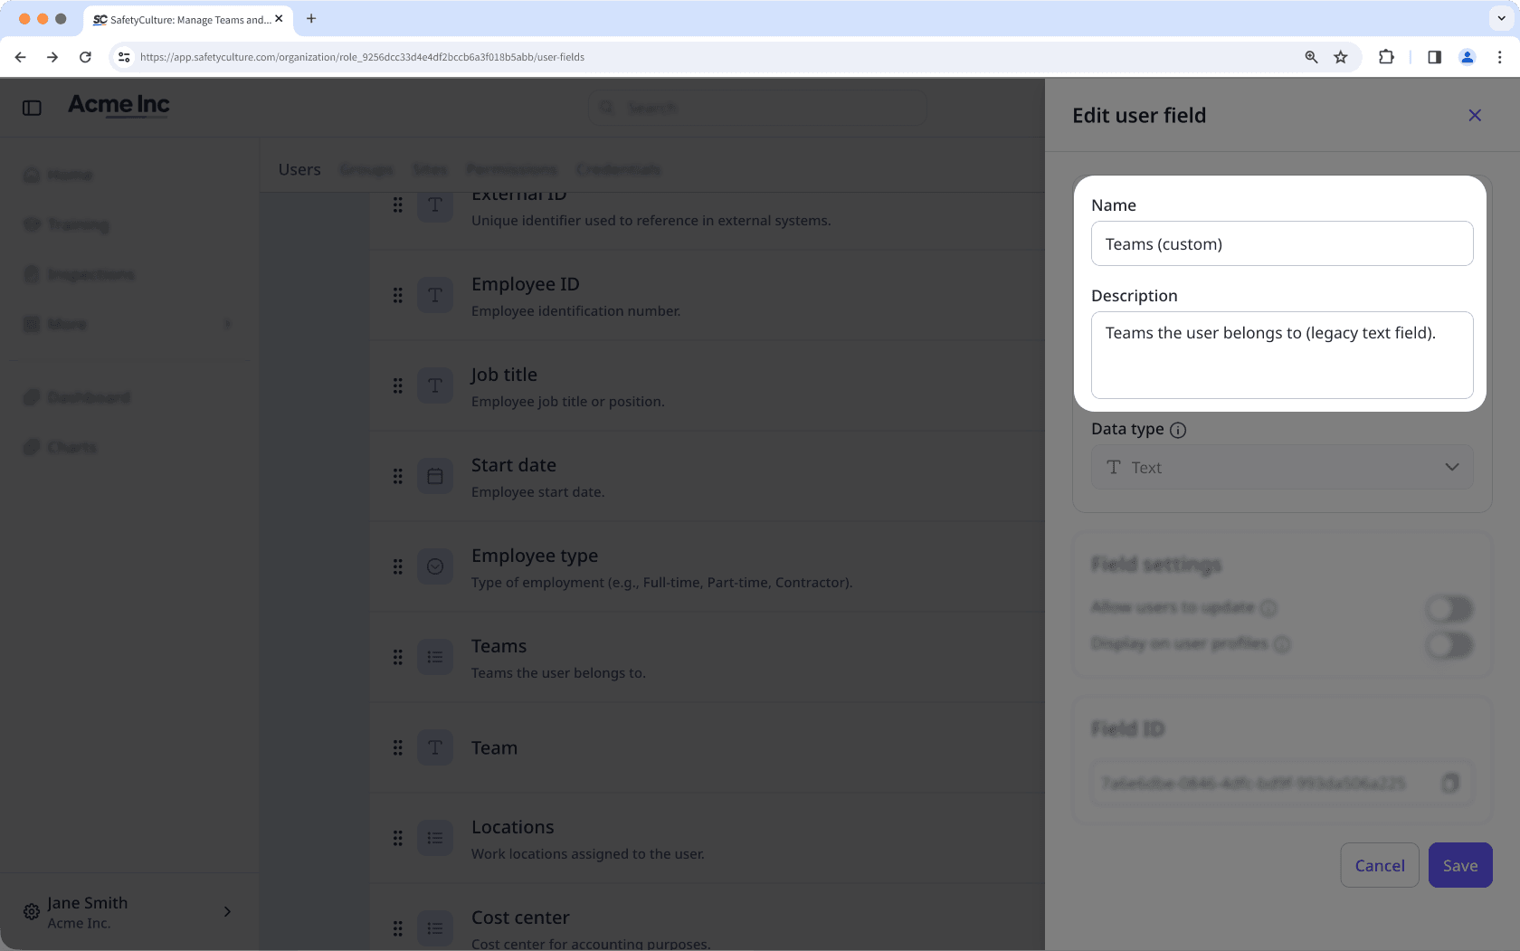Enable Display on user profiles
Image resolution: width=1520 pixels, height=951 pixels.
coord(1449,645)
